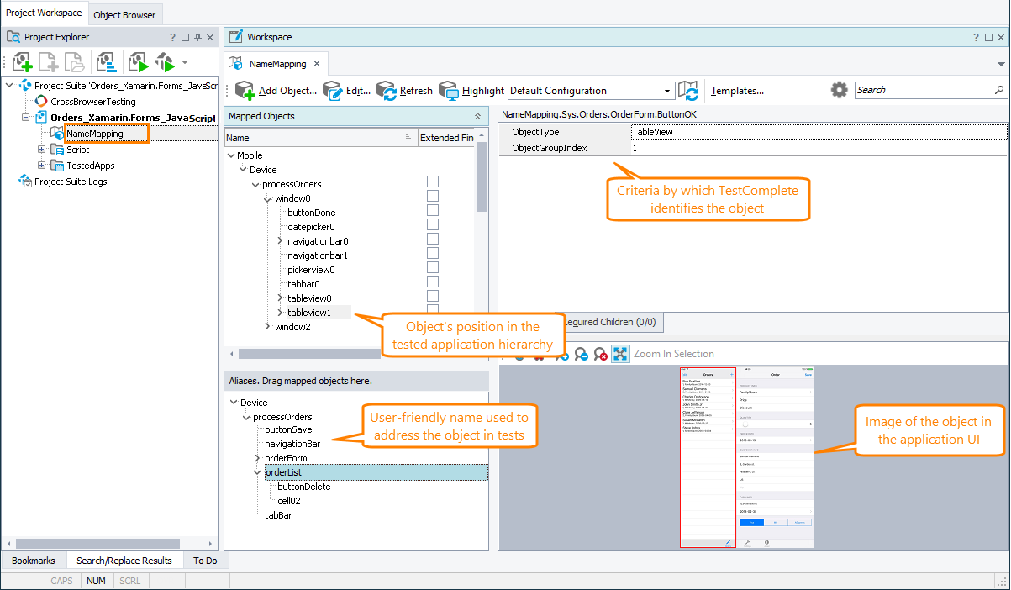This screenshot has height=590, width=1011.
Task: Toggle Extended Find checkbox for window0
Action: coord(433,196)
